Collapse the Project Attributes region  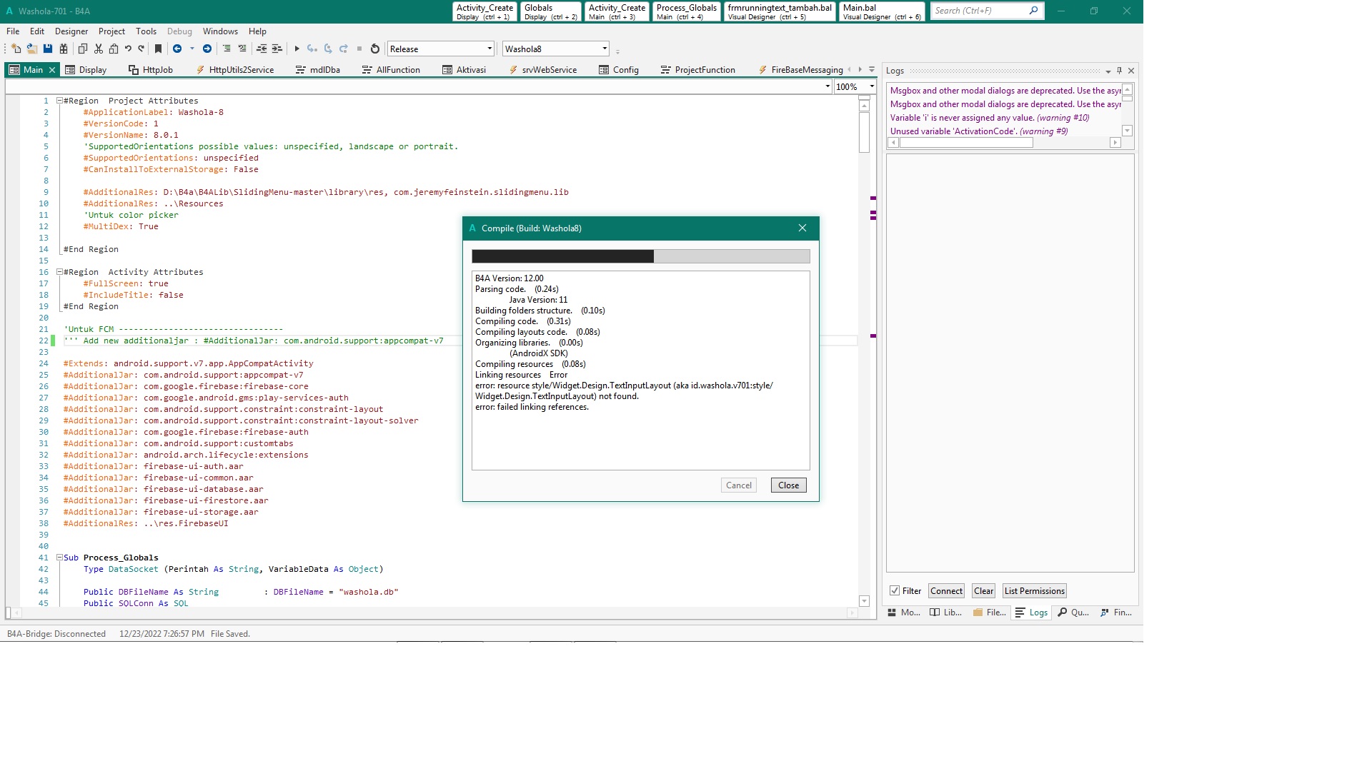pos(59,101)
